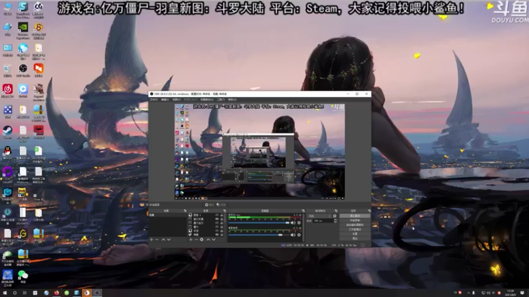The height and width of the screenshot is (297, 529).
Task: Open microphone channel gear settings
Action: pos(299,222)
